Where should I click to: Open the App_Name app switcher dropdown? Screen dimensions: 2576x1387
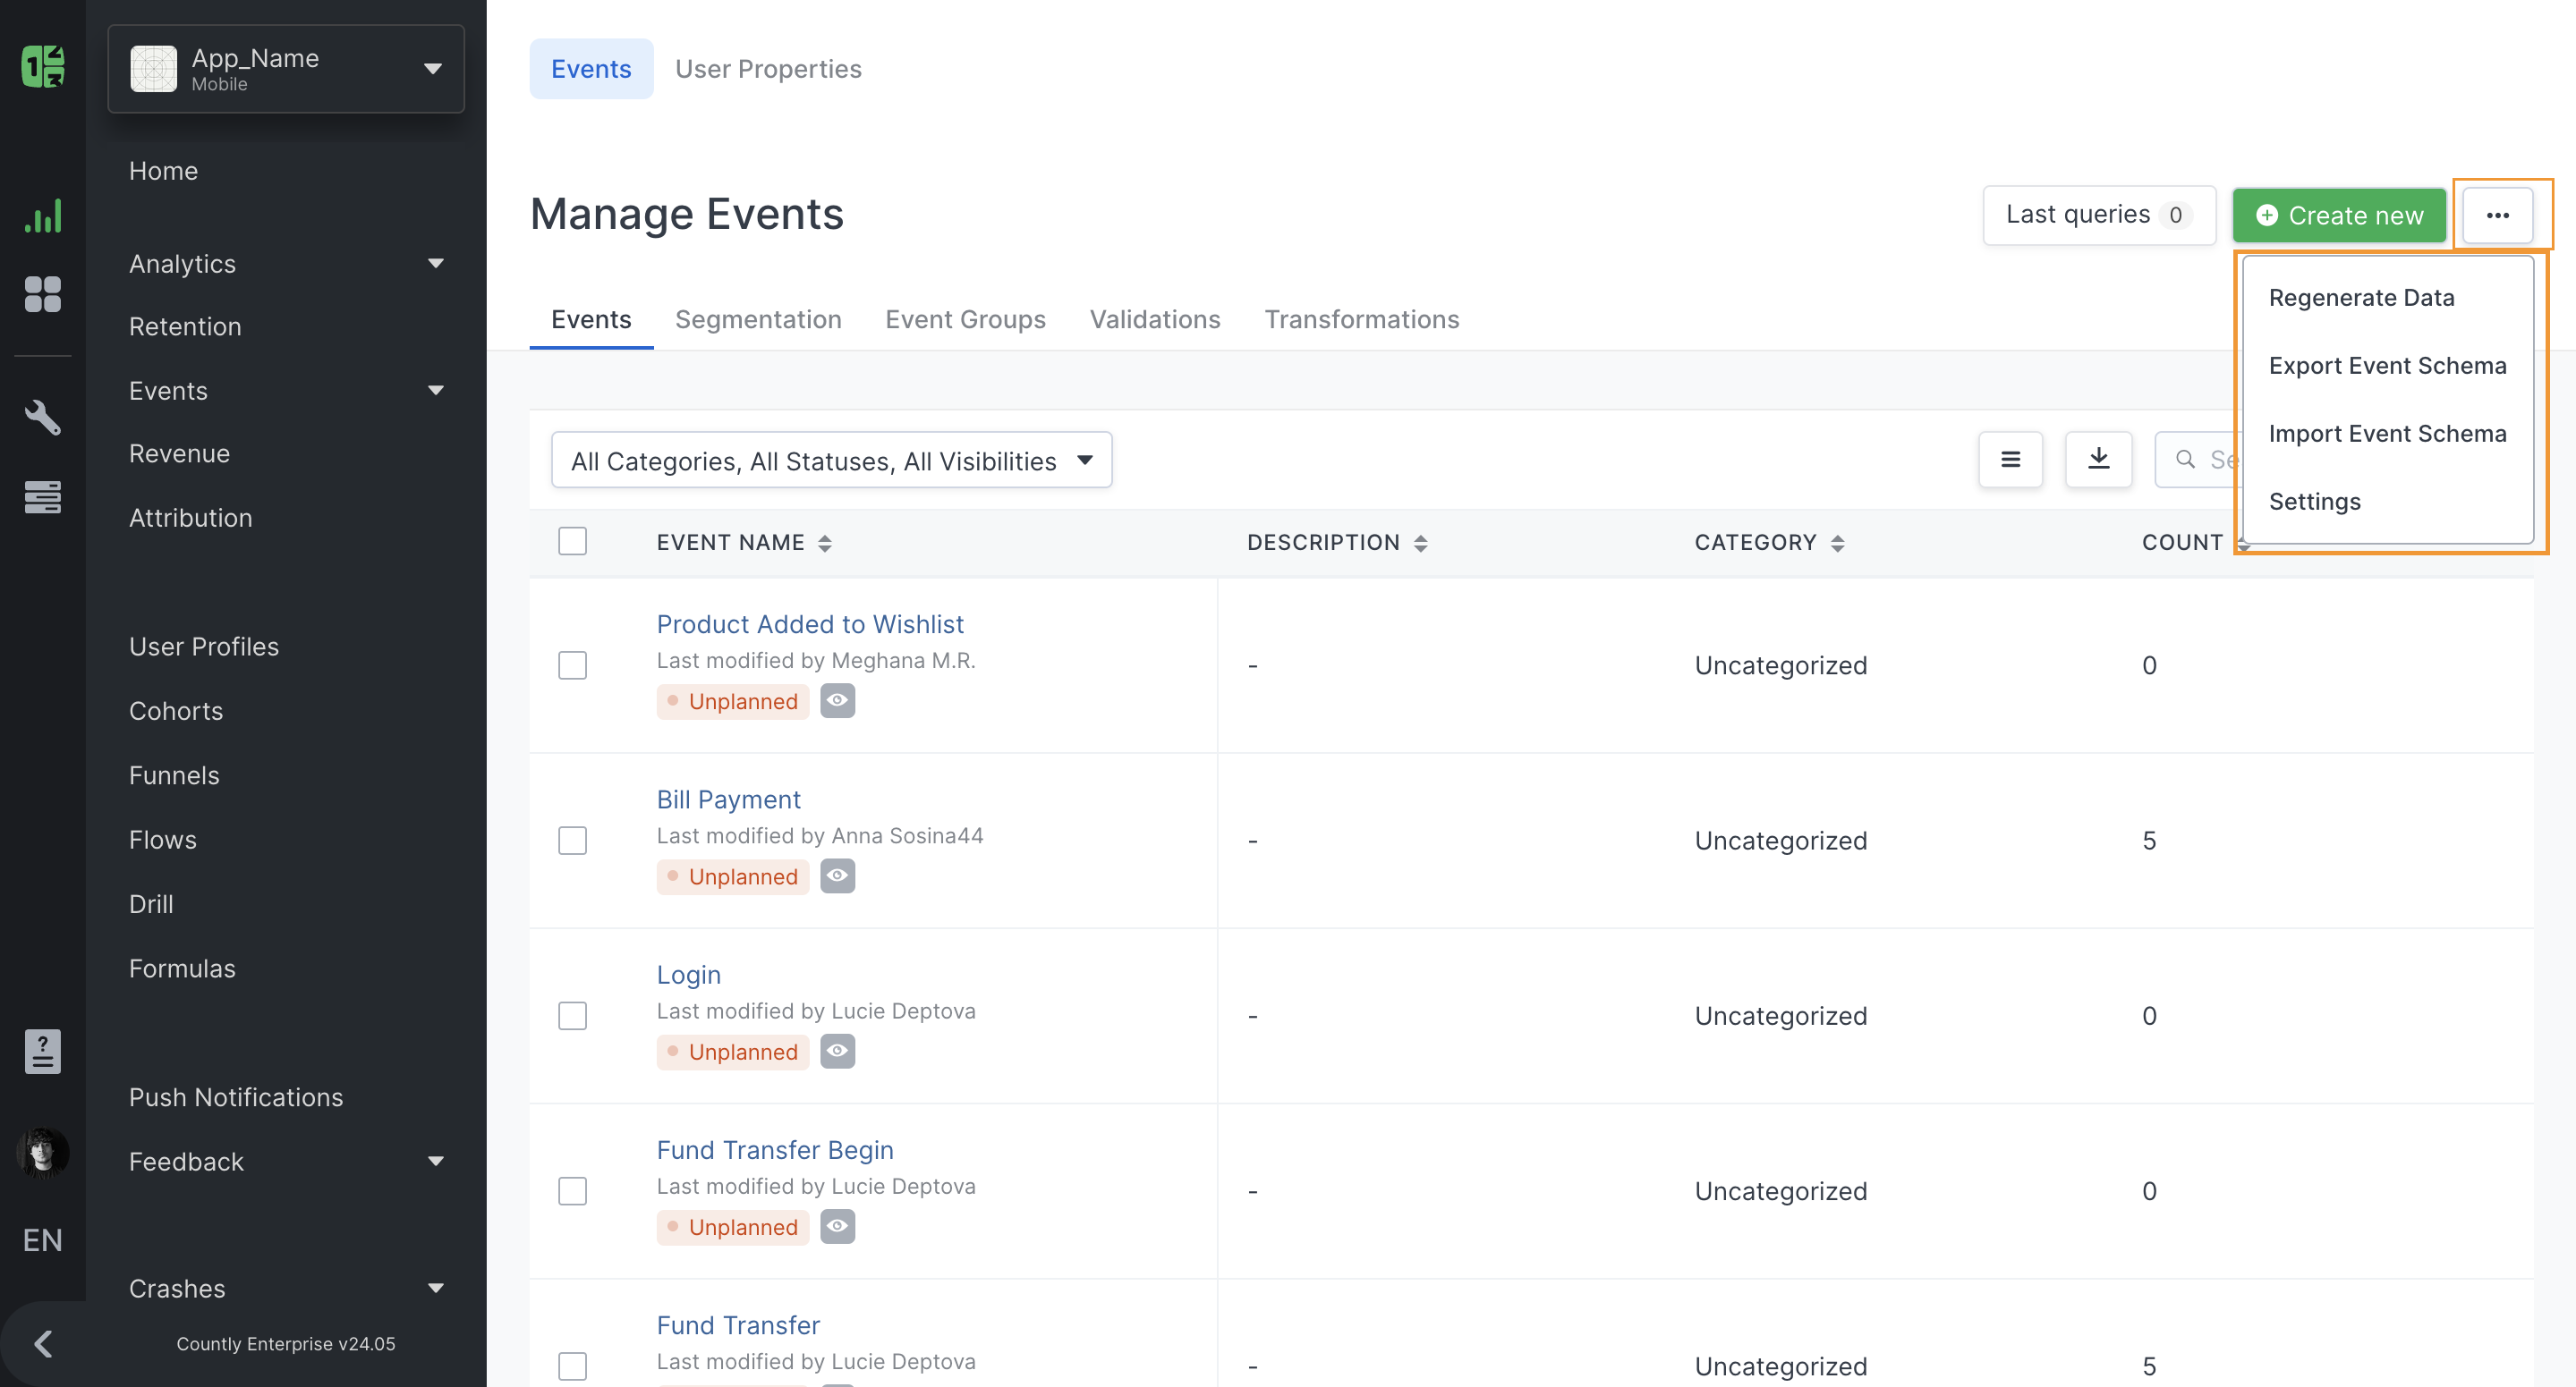coord(286,69)
